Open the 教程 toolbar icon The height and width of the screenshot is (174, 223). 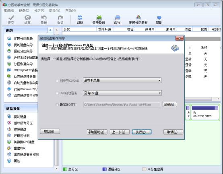(x=117, y=20)
